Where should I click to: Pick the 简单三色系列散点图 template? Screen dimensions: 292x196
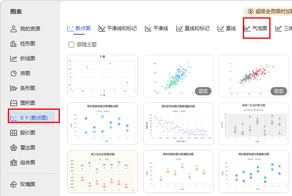tap(253, 123)
